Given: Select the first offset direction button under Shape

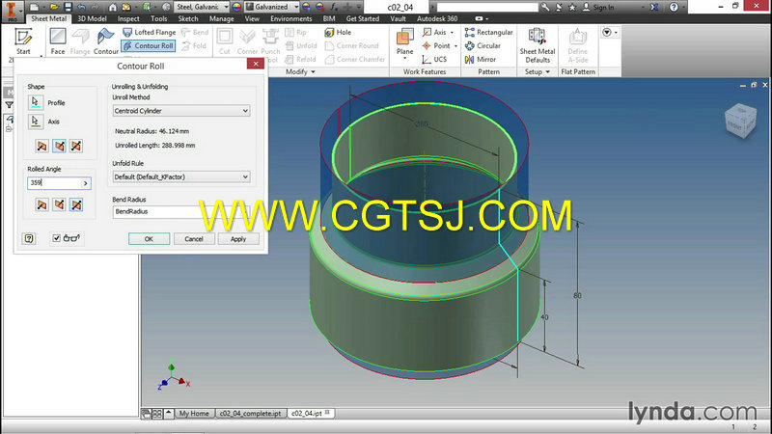Looking at the screenshot, I should click(41, 146).
